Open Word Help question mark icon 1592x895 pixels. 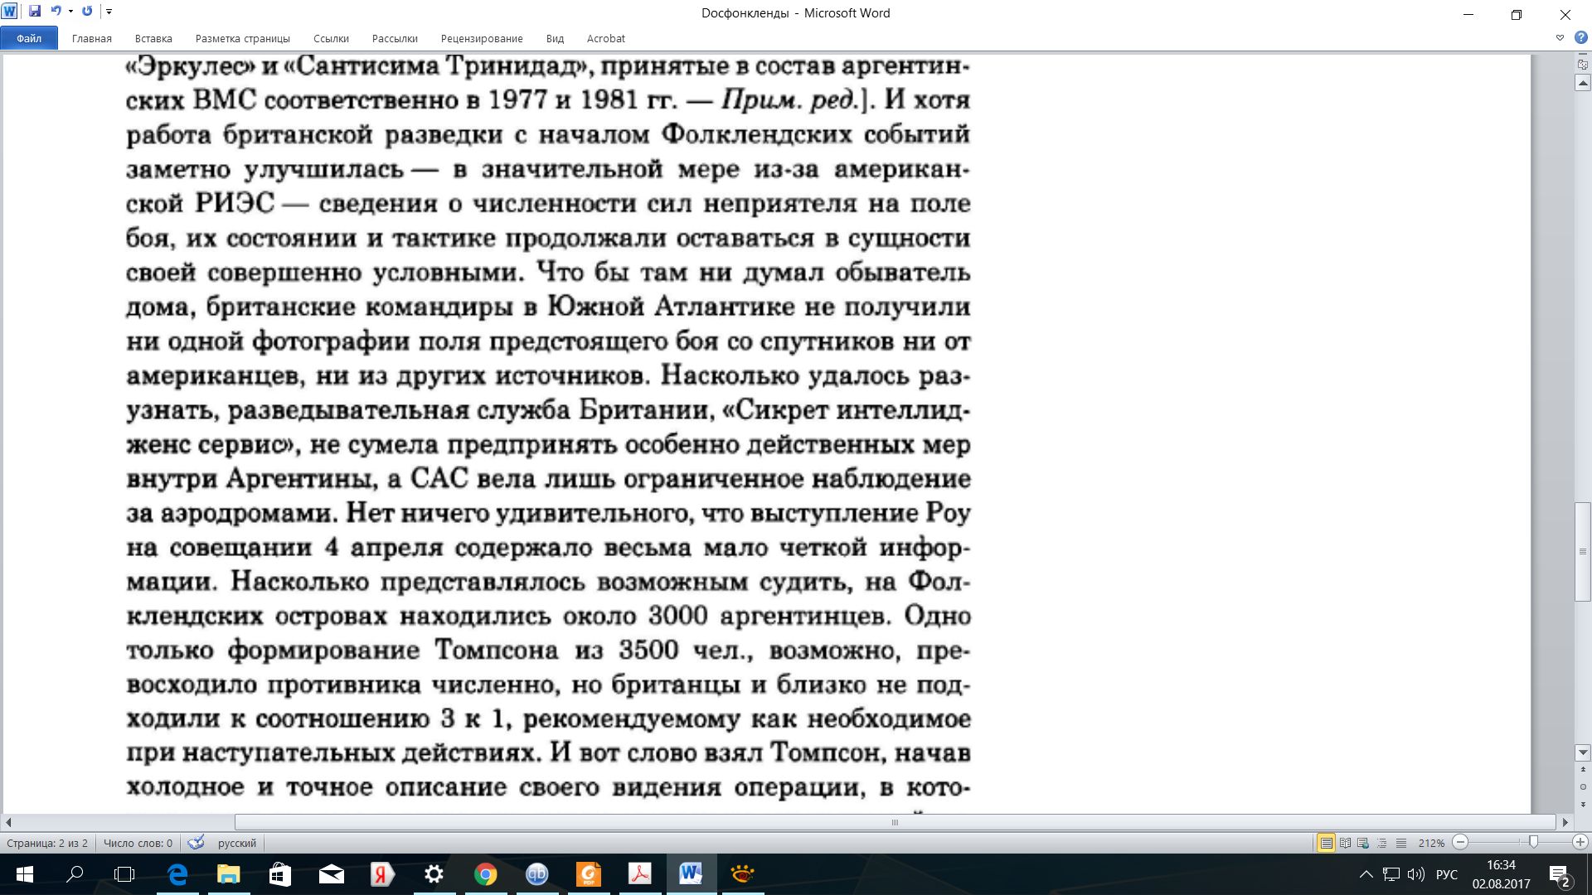(x=1580, y=38)
